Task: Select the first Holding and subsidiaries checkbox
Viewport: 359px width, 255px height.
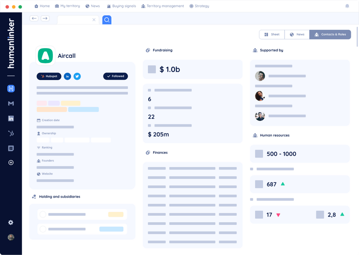Action: (x=43, y=214)
